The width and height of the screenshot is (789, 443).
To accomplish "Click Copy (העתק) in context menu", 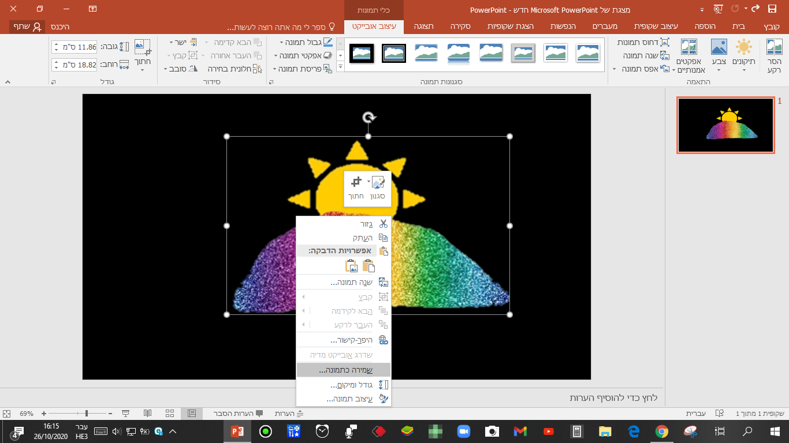I will coord(344,238).
